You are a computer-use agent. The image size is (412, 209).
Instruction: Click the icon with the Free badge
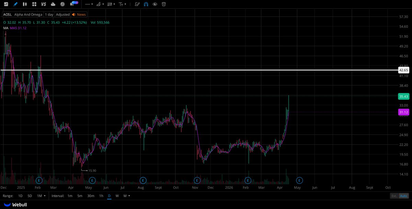pyautogui.click(x=73, y=4)
